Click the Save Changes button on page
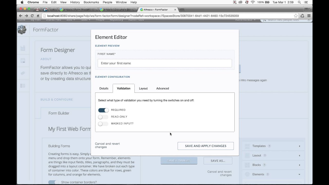Screen dimensions: 329x185 click(179, 161)
